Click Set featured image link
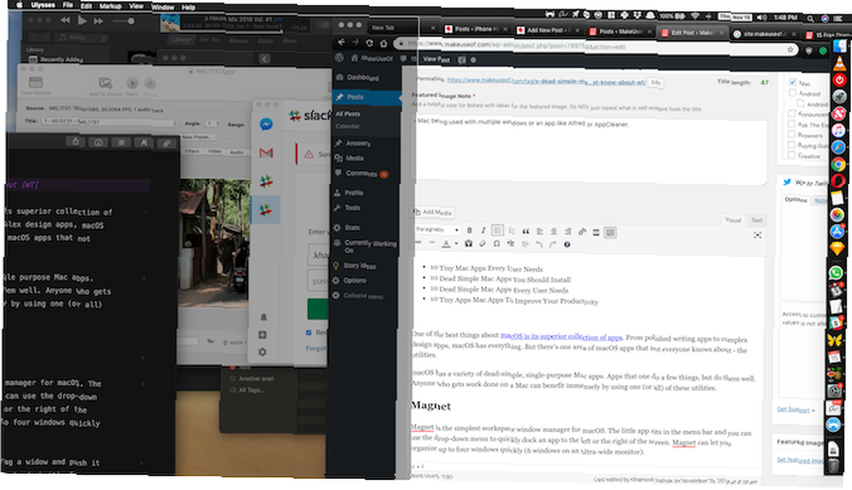 pos(801,460)
